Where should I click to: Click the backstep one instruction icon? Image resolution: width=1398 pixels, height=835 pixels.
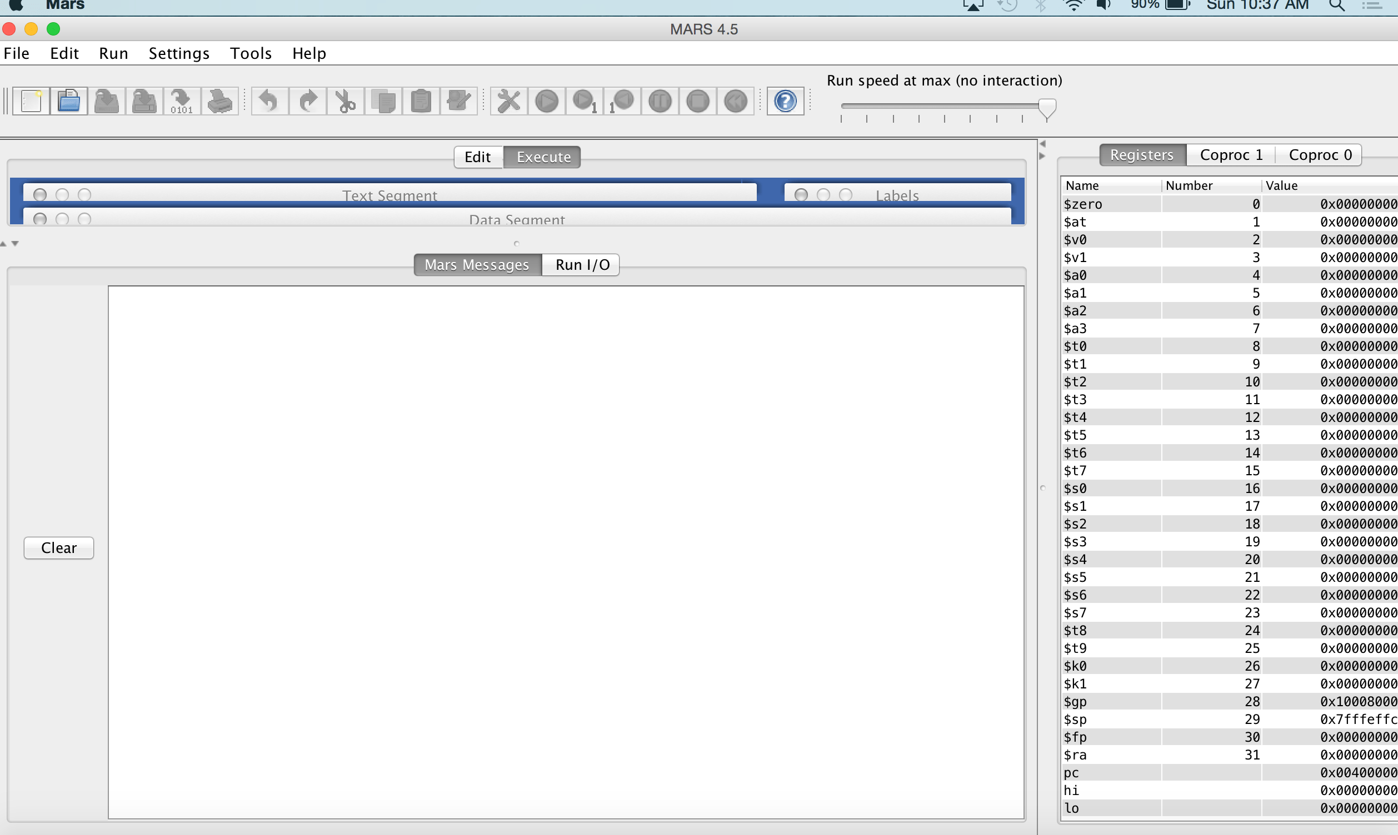[622, 101]
